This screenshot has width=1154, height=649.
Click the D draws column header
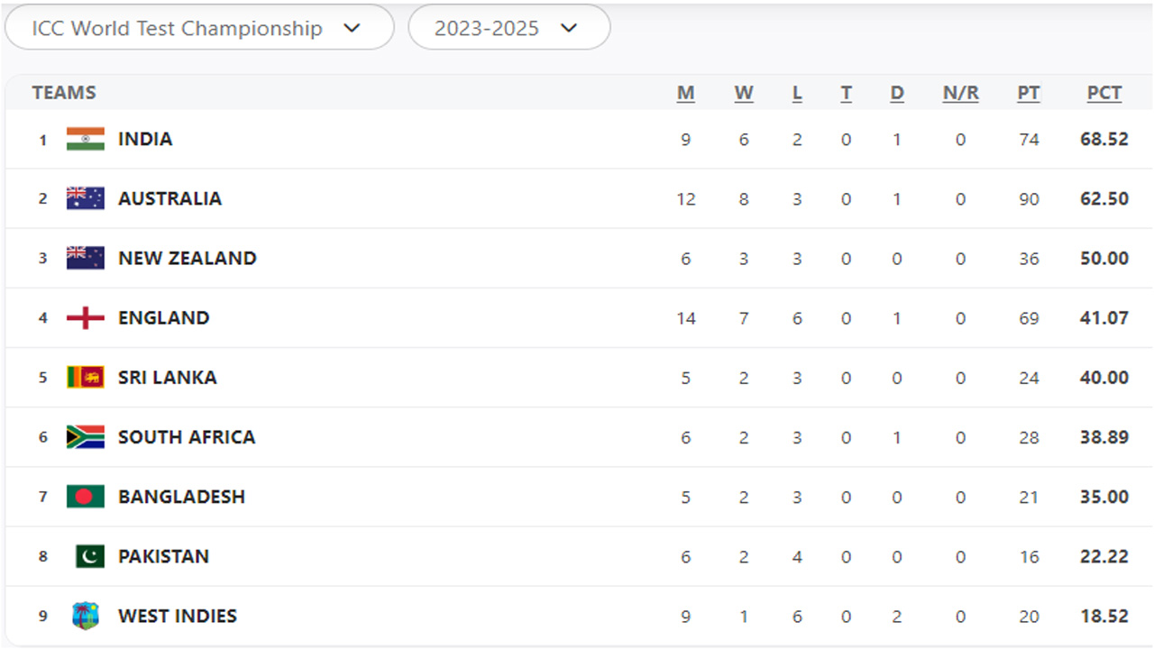click(x=897, y=93)
